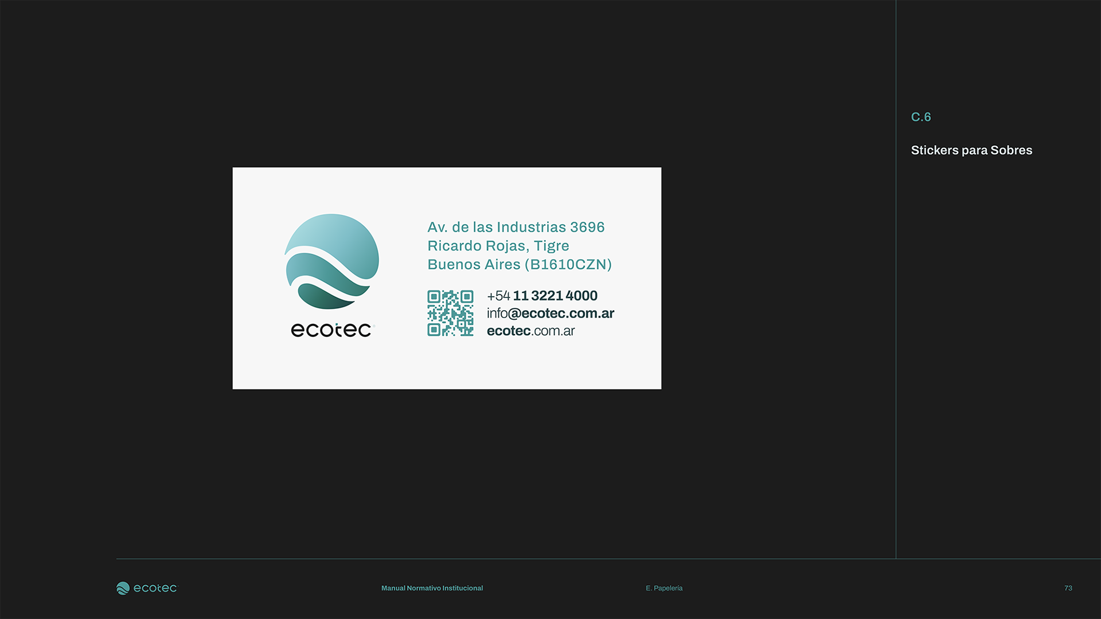Image resolution: width=1101 pixels, height=619 pixels.
Task: Click the phone number +54 11 3221 4000
Action: coord(542,296)
